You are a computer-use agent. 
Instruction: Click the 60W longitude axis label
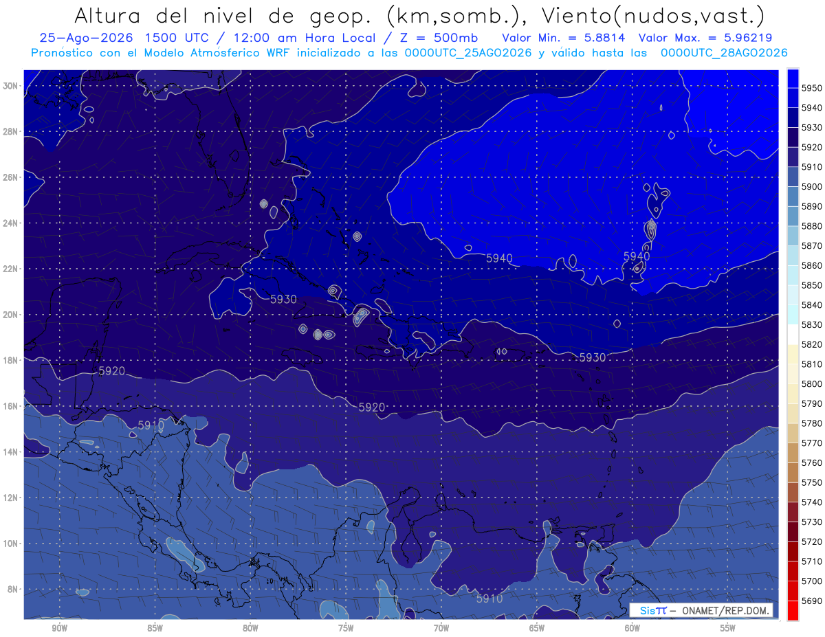click(x=632, y=628)
